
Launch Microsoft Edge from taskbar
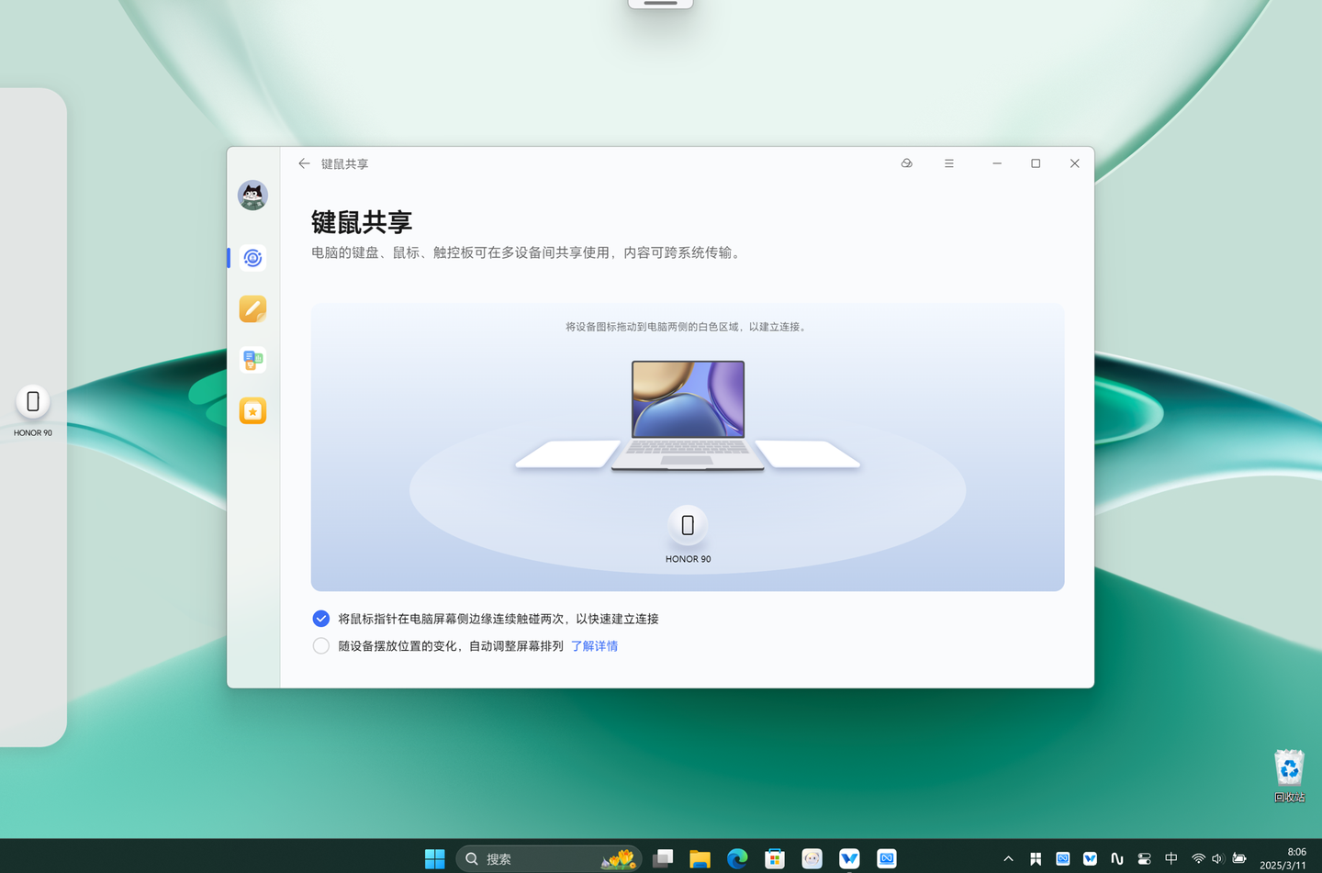click(737, 858)
